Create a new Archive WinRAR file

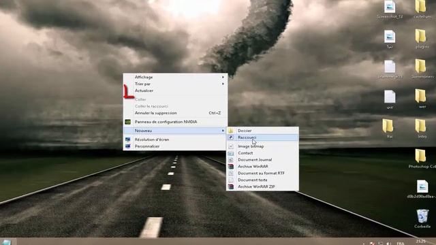262,166
